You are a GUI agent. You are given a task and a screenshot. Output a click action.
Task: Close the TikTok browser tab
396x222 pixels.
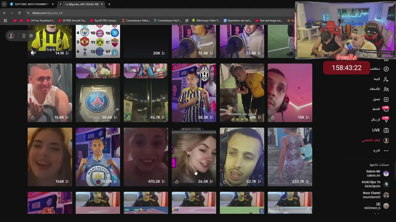[102, 4]
